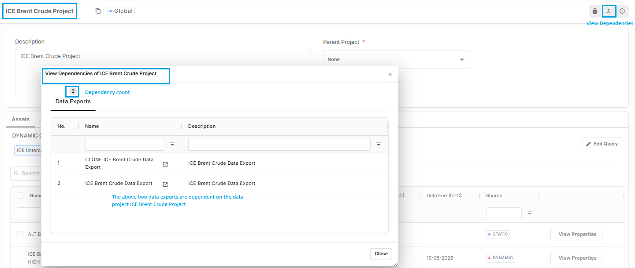The width and height of the screenshot is (635, 268).
Task: Click the resize grip at dialog corner
Action: (x=396, y=264)
